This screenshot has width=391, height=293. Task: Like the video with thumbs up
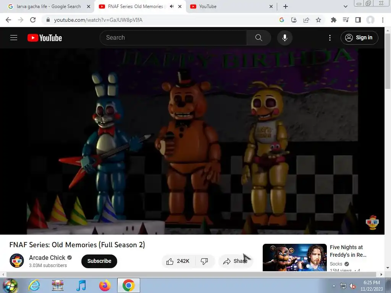pos(178,261)
